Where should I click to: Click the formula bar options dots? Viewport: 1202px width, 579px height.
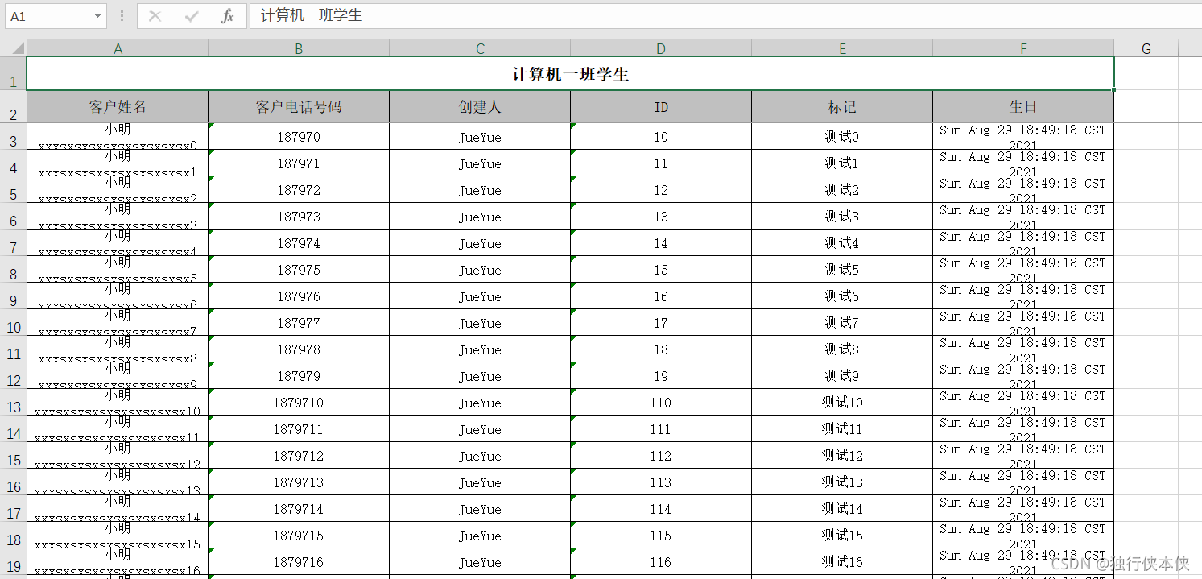122,16
